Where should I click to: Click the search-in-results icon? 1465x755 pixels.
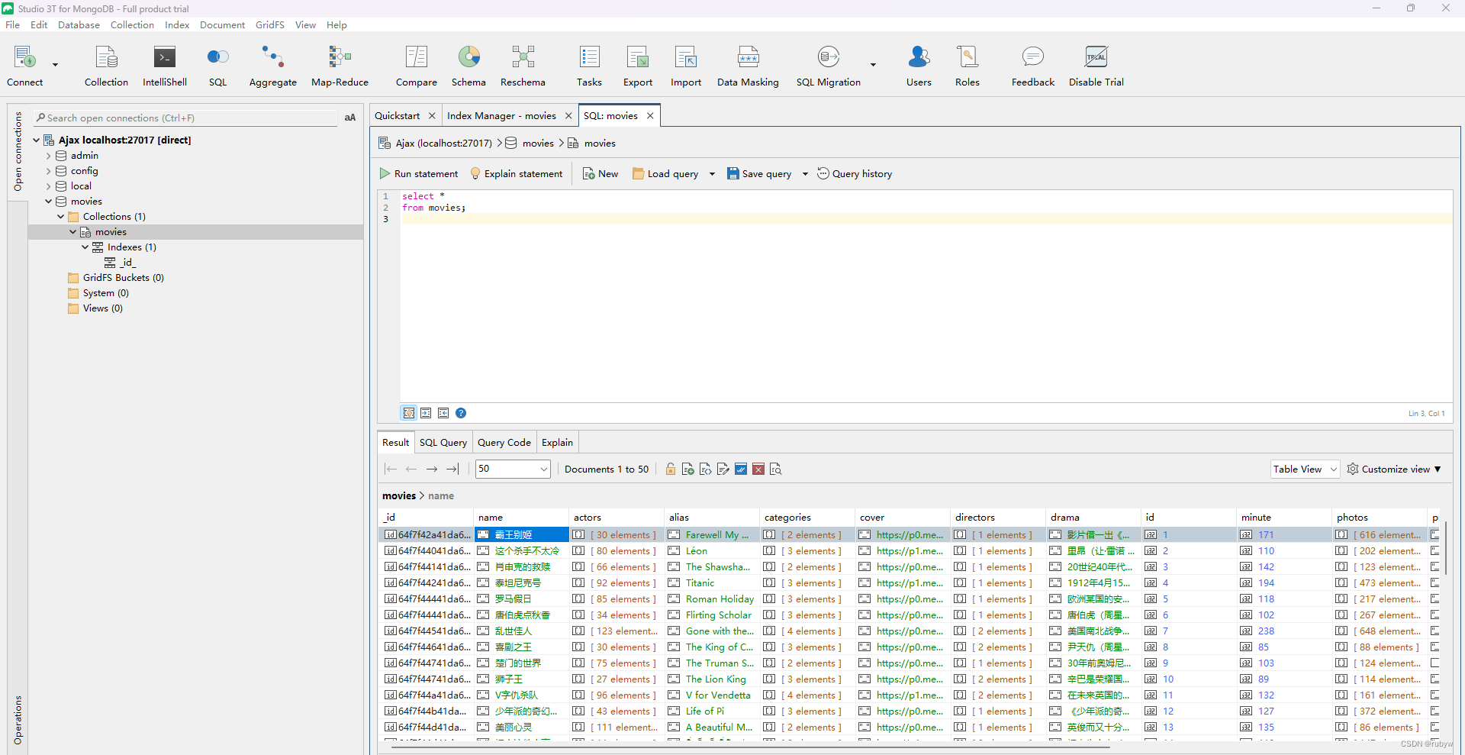tap(776, 469)
